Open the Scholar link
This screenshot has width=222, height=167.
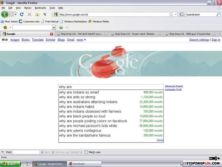(x=51, y=40)
